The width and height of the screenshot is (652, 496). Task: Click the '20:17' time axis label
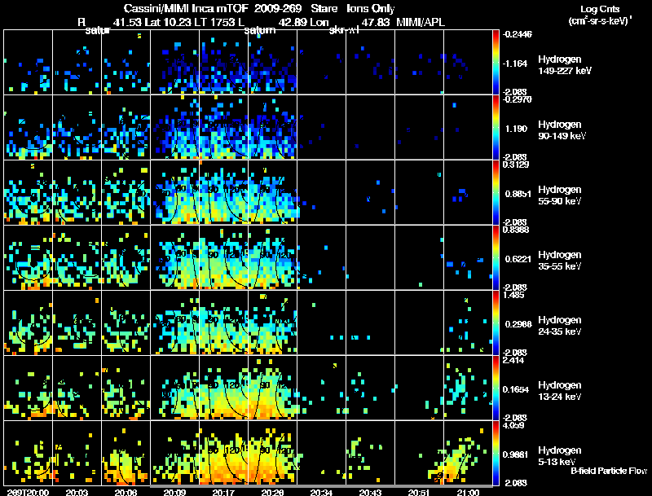click(x=223, y=492)
